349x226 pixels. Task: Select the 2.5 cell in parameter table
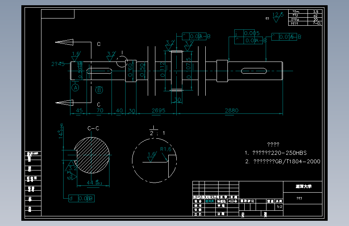click(315, 12)
